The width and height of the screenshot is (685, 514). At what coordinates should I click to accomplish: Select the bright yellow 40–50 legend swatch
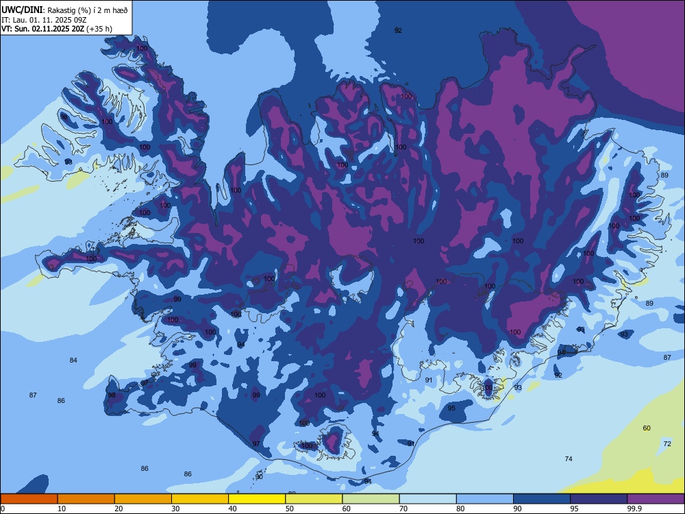coord(257,499)
